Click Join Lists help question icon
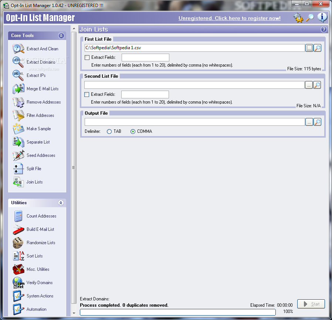 pyautogui.click(x=323, y=29)
